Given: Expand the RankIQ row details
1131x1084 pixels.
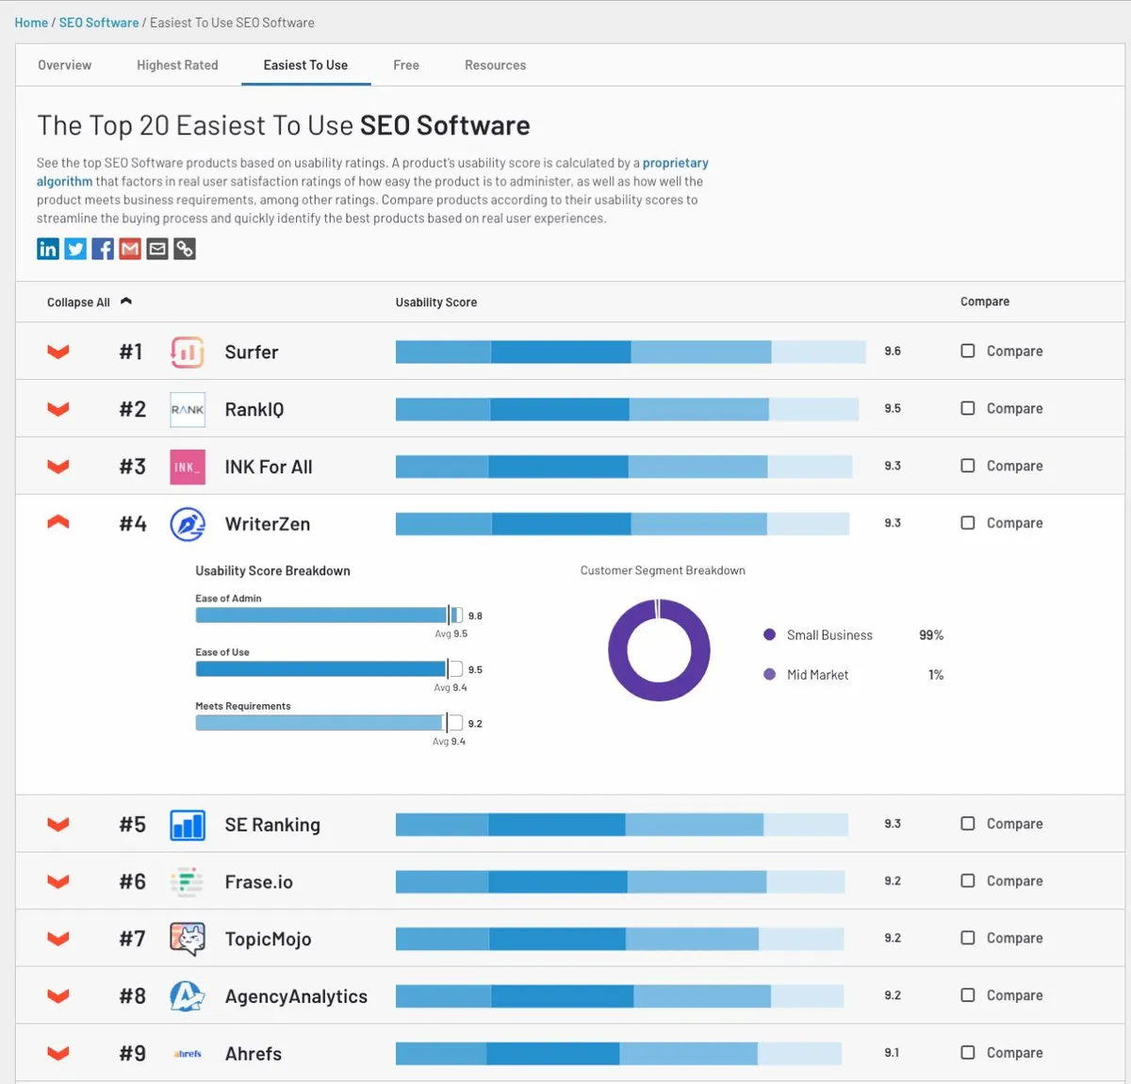Looking at the screenshot, I should [x=58, y=409].
